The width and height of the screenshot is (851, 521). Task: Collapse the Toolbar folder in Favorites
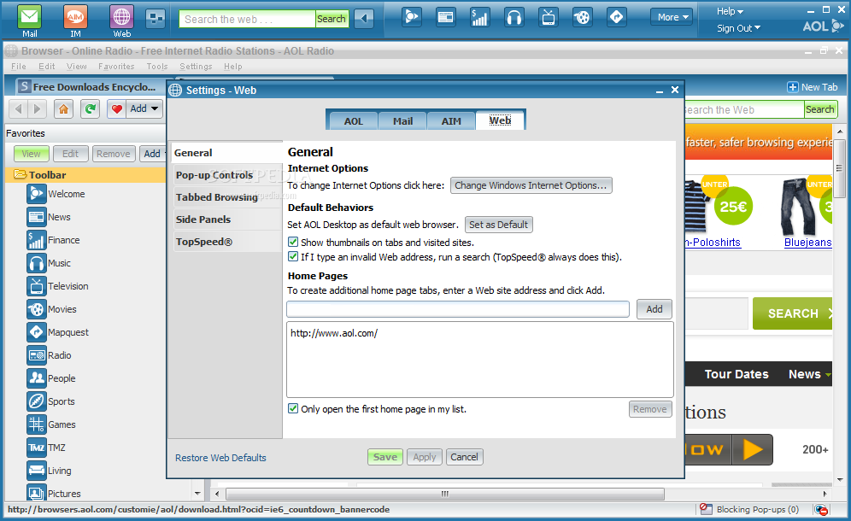pyautogui.click(x=21, y=175)
